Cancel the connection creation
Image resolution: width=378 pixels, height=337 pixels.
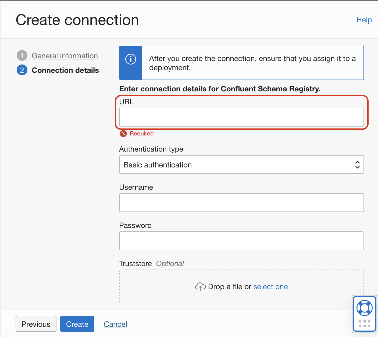tap(115, 324)
